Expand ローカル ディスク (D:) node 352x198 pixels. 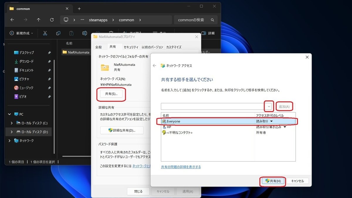click(x=11, y=132)
